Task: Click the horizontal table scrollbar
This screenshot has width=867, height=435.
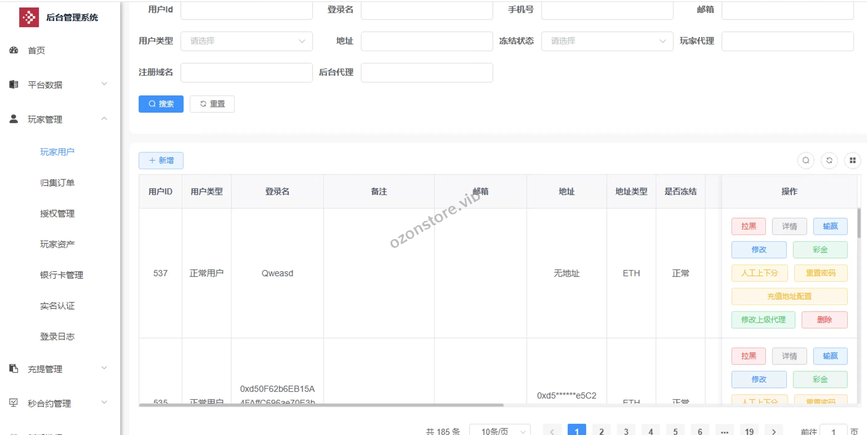Action: (x=321, y=405)
